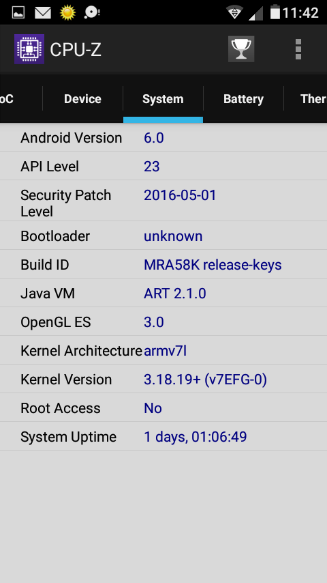327x583 pixels.
Task: Tap the Kernel Version row
Action: [163, 380]
